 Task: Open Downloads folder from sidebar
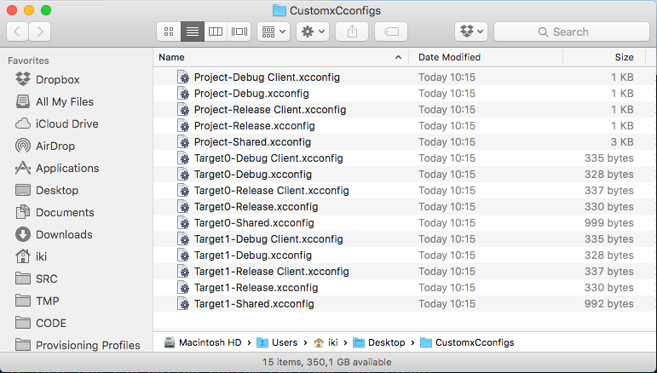tap(64, 234)
